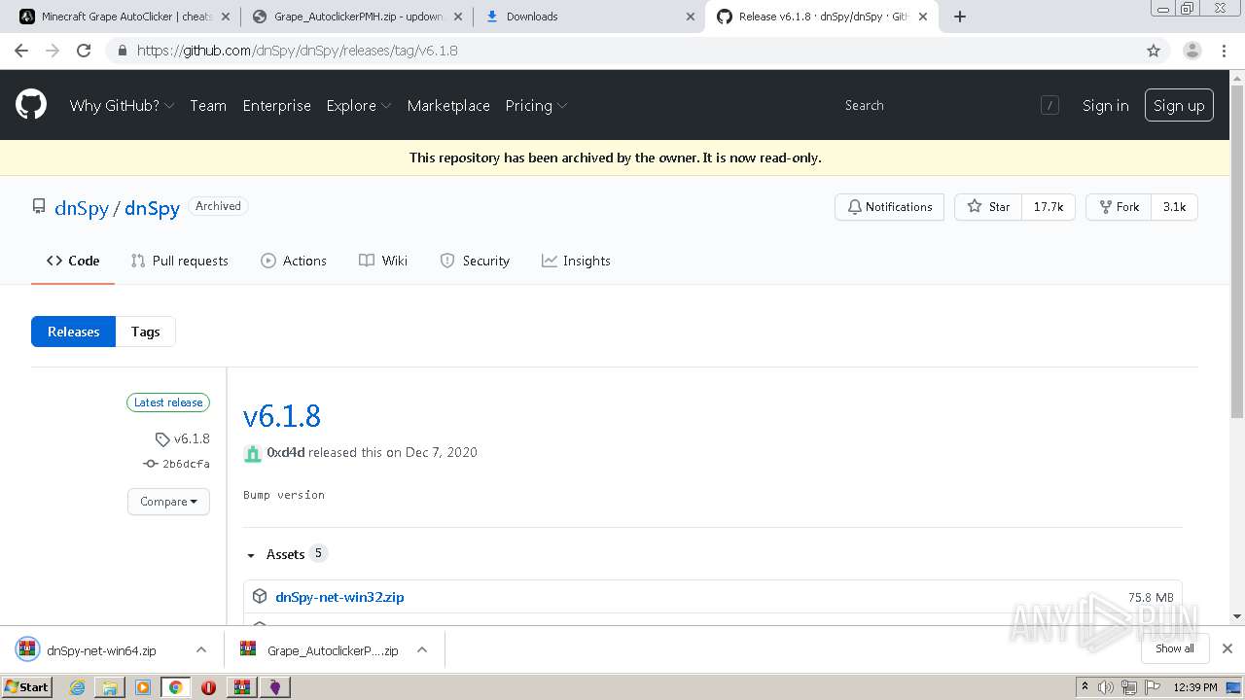
Task: Click the 0xd4d avatar icon
Action: [x=253, y=453]
